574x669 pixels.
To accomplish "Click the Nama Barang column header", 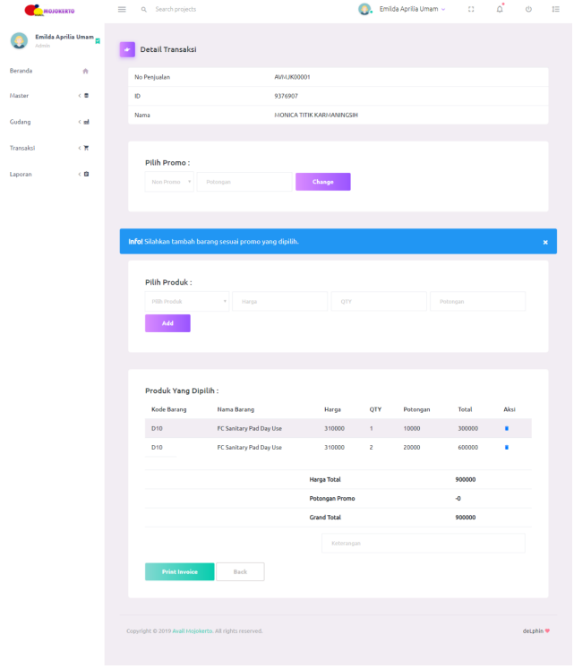I will (x=236, y=409).
